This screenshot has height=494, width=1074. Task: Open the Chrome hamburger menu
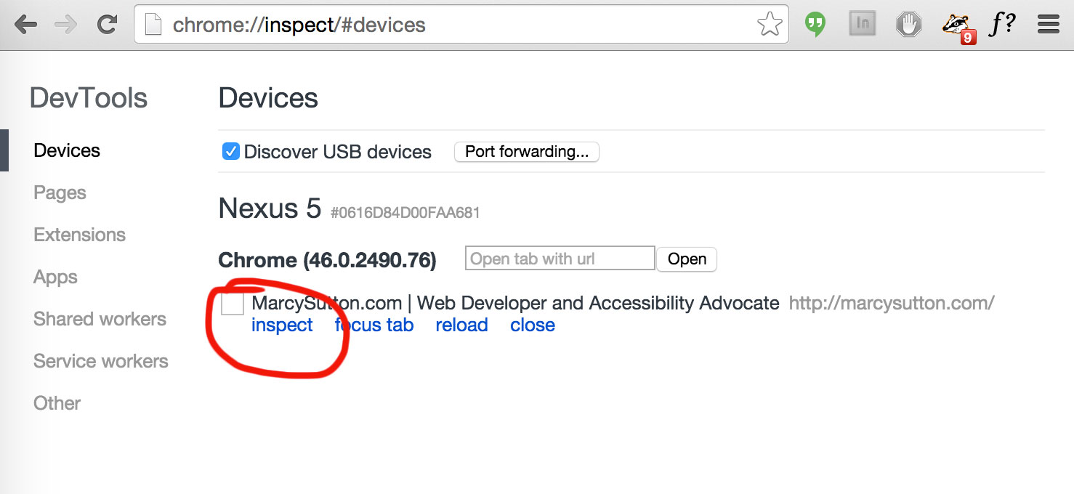[x=1048, y=23]
